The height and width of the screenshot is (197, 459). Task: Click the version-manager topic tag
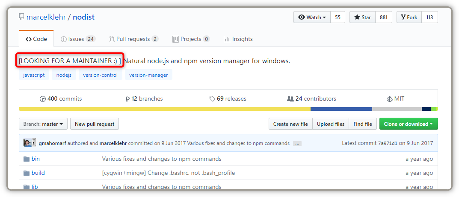148,75
